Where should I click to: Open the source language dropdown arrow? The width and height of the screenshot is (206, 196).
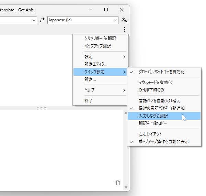[34, 20]
